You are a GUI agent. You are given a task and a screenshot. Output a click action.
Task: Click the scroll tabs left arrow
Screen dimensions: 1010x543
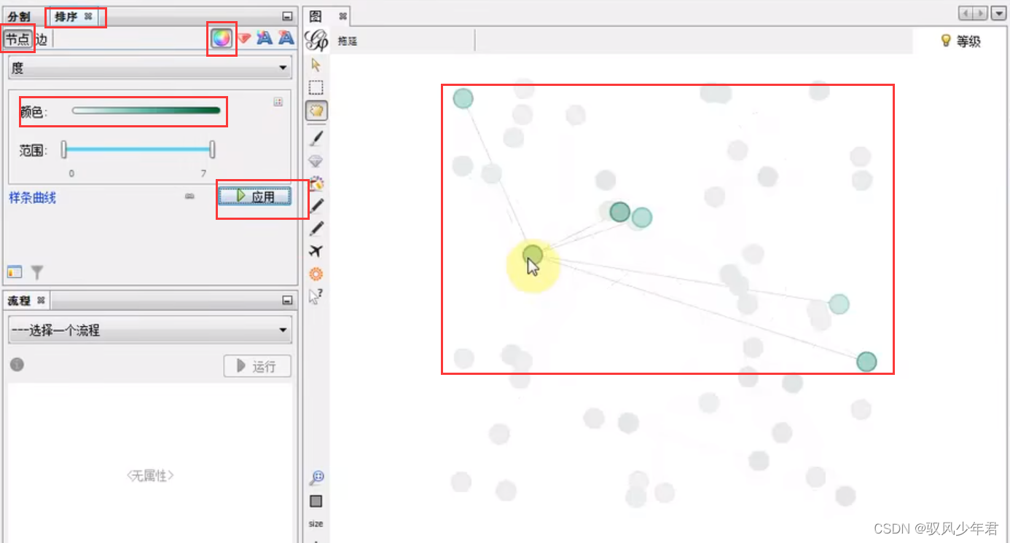[x=966, y=14]
